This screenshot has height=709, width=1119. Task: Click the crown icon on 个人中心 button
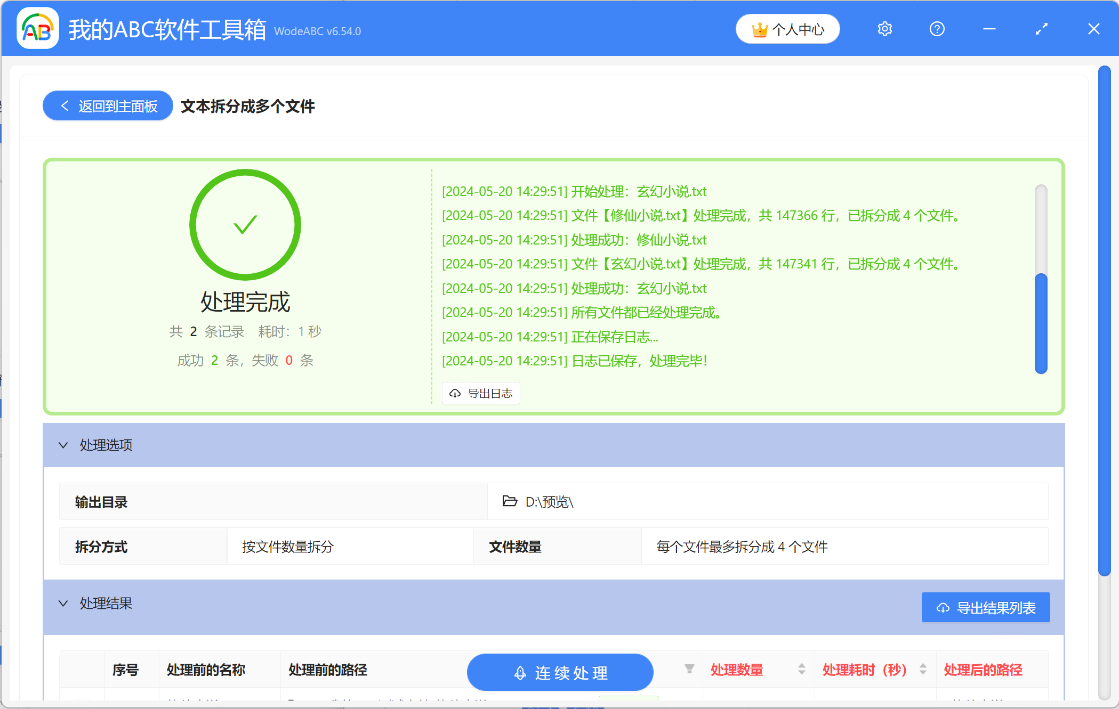(x=760, y=29)
